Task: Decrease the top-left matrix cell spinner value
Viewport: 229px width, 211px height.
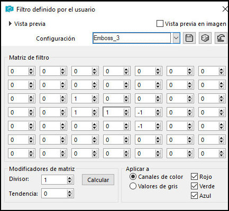Action: (x=31, y=73)
